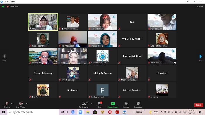The image size is (205, 115).
Task: Toggle Unmute microphone
Action: point(7,105)
